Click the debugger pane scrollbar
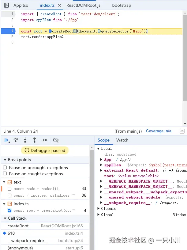Screen dimensions: 187x250 tap(92, 199)
